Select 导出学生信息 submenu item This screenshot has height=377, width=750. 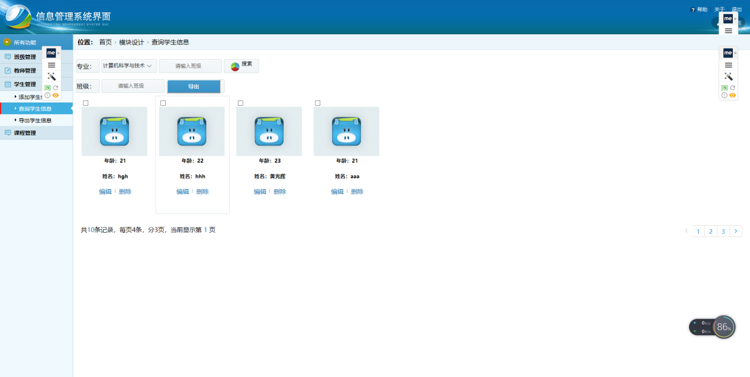coord(34,121)
